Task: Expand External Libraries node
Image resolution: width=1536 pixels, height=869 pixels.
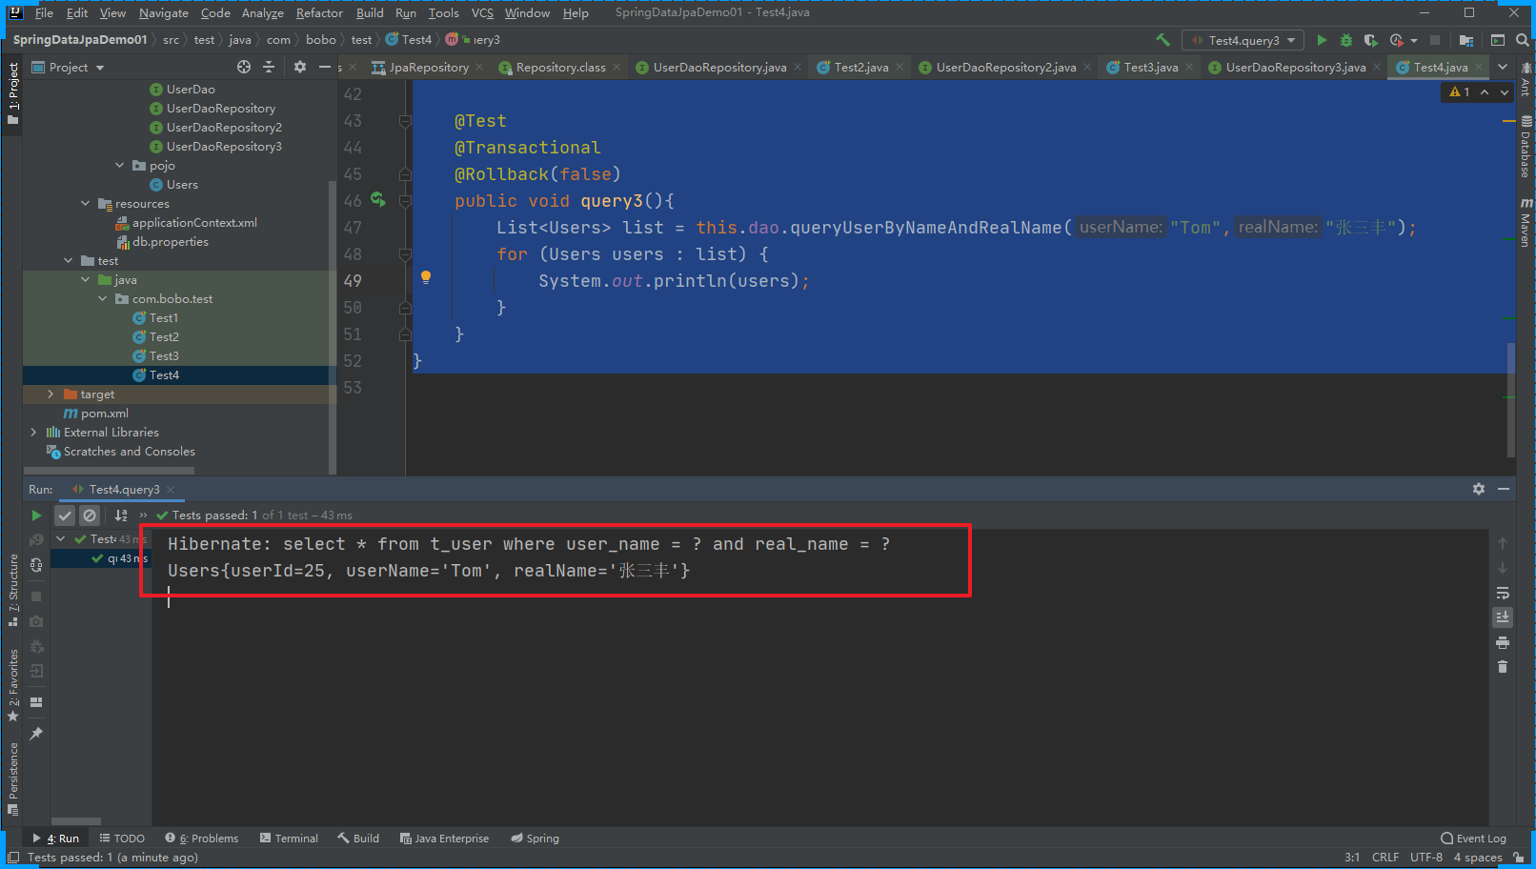Action: (34, 432)
